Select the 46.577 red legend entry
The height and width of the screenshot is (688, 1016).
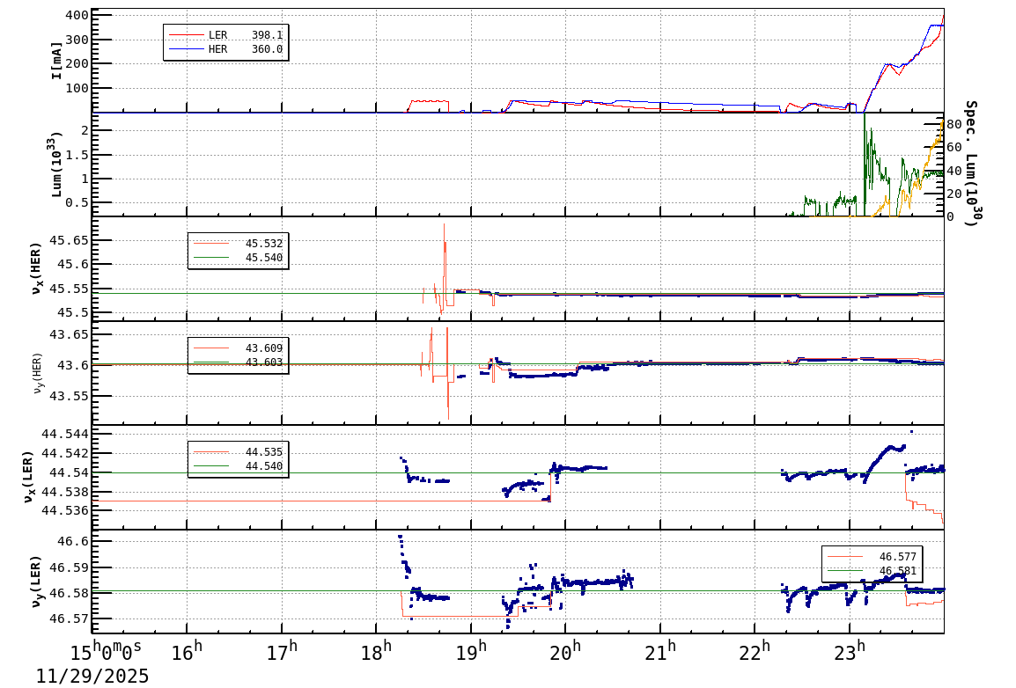point(872,557)
